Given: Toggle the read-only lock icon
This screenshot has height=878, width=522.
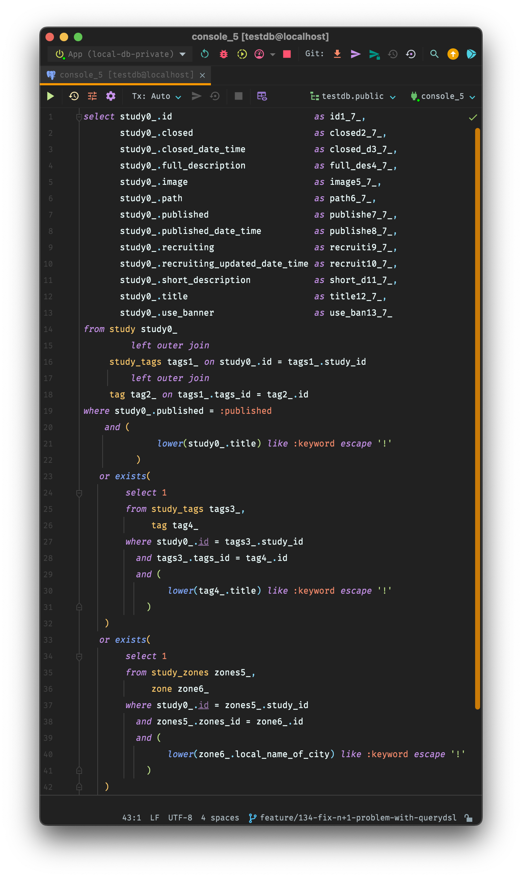Looking at the screenshot, I should [468, 818].
